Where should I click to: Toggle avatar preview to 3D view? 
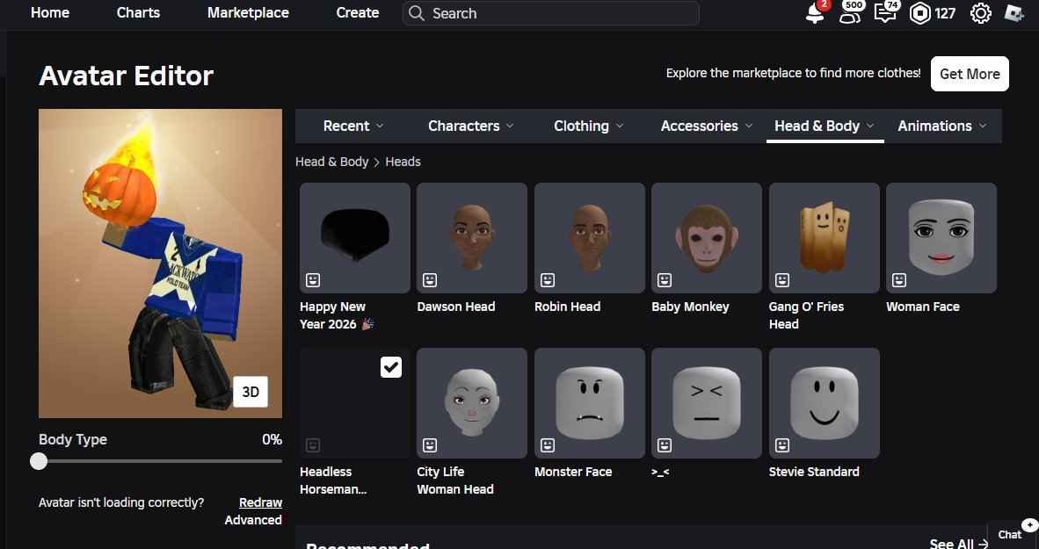tap(251, 393)
